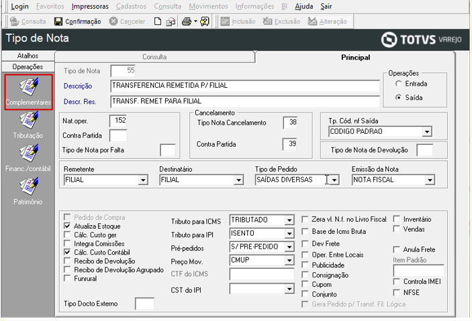Enable the Anula Frete checkbox
This screenshot has width=472, height=321.
pos(397,249)
